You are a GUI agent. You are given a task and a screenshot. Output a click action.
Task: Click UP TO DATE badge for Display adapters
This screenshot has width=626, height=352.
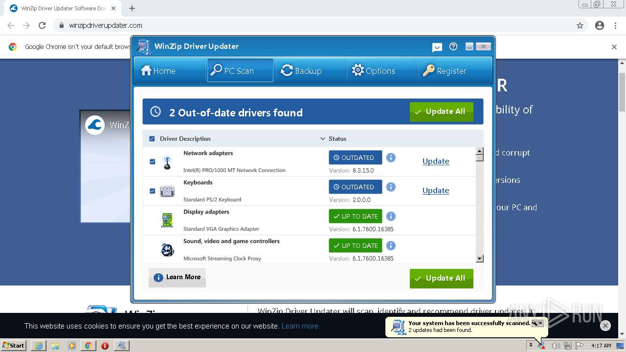(x=356, y=216)
